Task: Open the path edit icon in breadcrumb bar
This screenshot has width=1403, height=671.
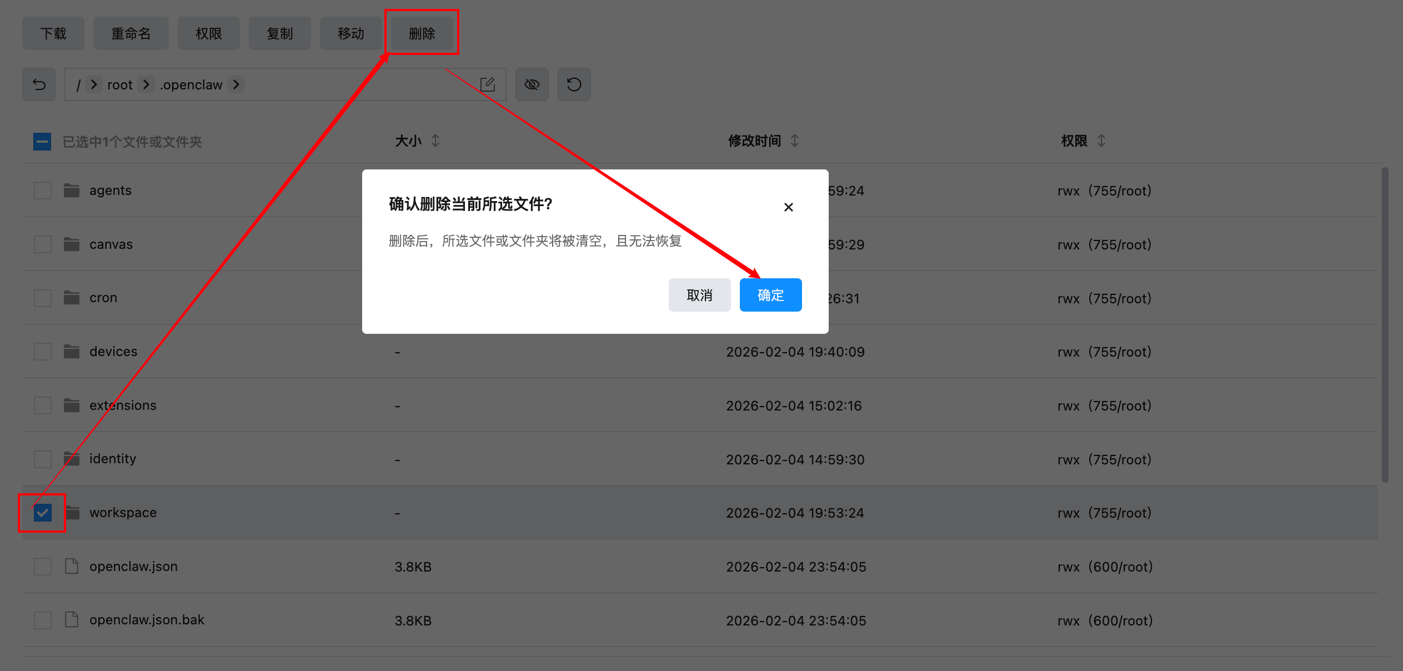Action: coord(488,84)
